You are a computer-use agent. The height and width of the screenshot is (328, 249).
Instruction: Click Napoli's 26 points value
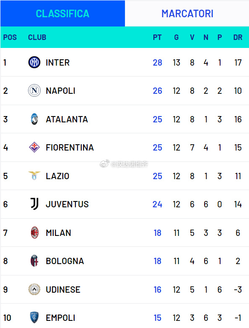pyautogui.click(x=158, y=91)
